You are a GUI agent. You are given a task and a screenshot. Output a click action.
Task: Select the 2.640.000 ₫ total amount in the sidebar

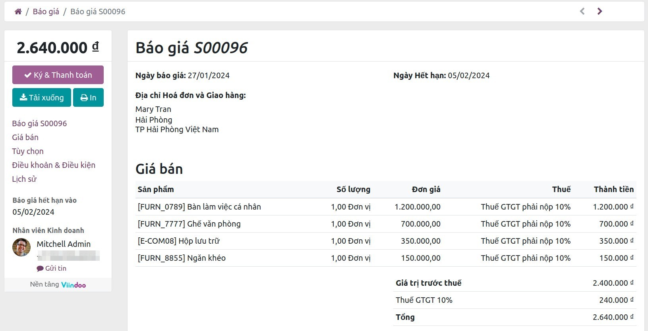pyautogui.click(x=58, y=48)
